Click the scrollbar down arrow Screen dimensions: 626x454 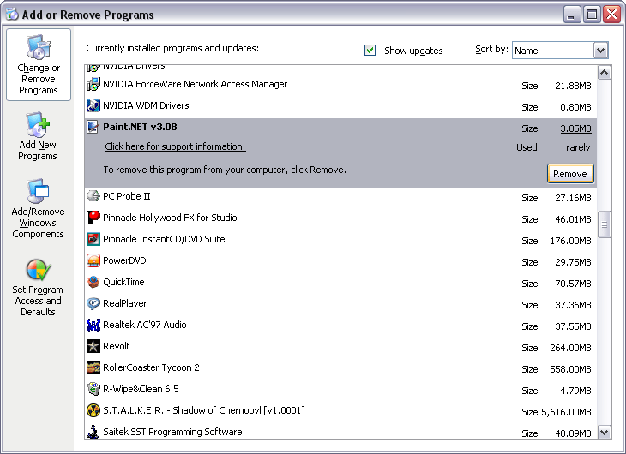pos(604,433)
